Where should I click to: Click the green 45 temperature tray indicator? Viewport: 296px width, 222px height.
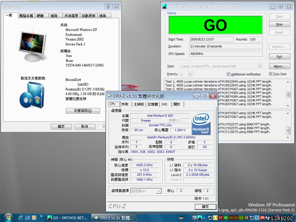point(226,218)
